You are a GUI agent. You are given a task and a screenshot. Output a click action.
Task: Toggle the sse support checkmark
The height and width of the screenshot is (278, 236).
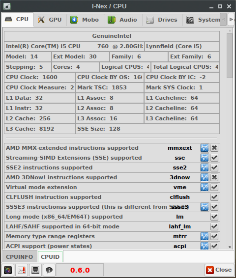click(x=214, y=158)
